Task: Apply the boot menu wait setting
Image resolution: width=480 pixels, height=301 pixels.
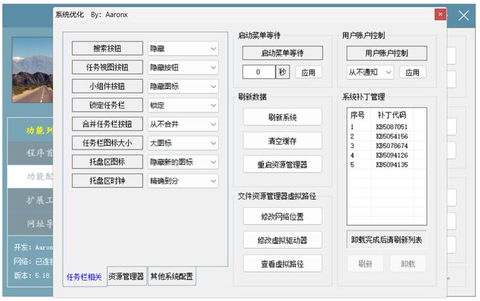Action: coord(308,73)
